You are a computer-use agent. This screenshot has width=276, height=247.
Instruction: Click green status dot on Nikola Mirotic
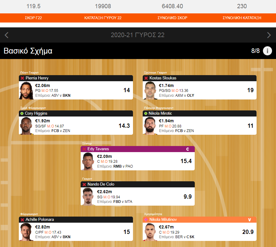click(x=146, y=113)
